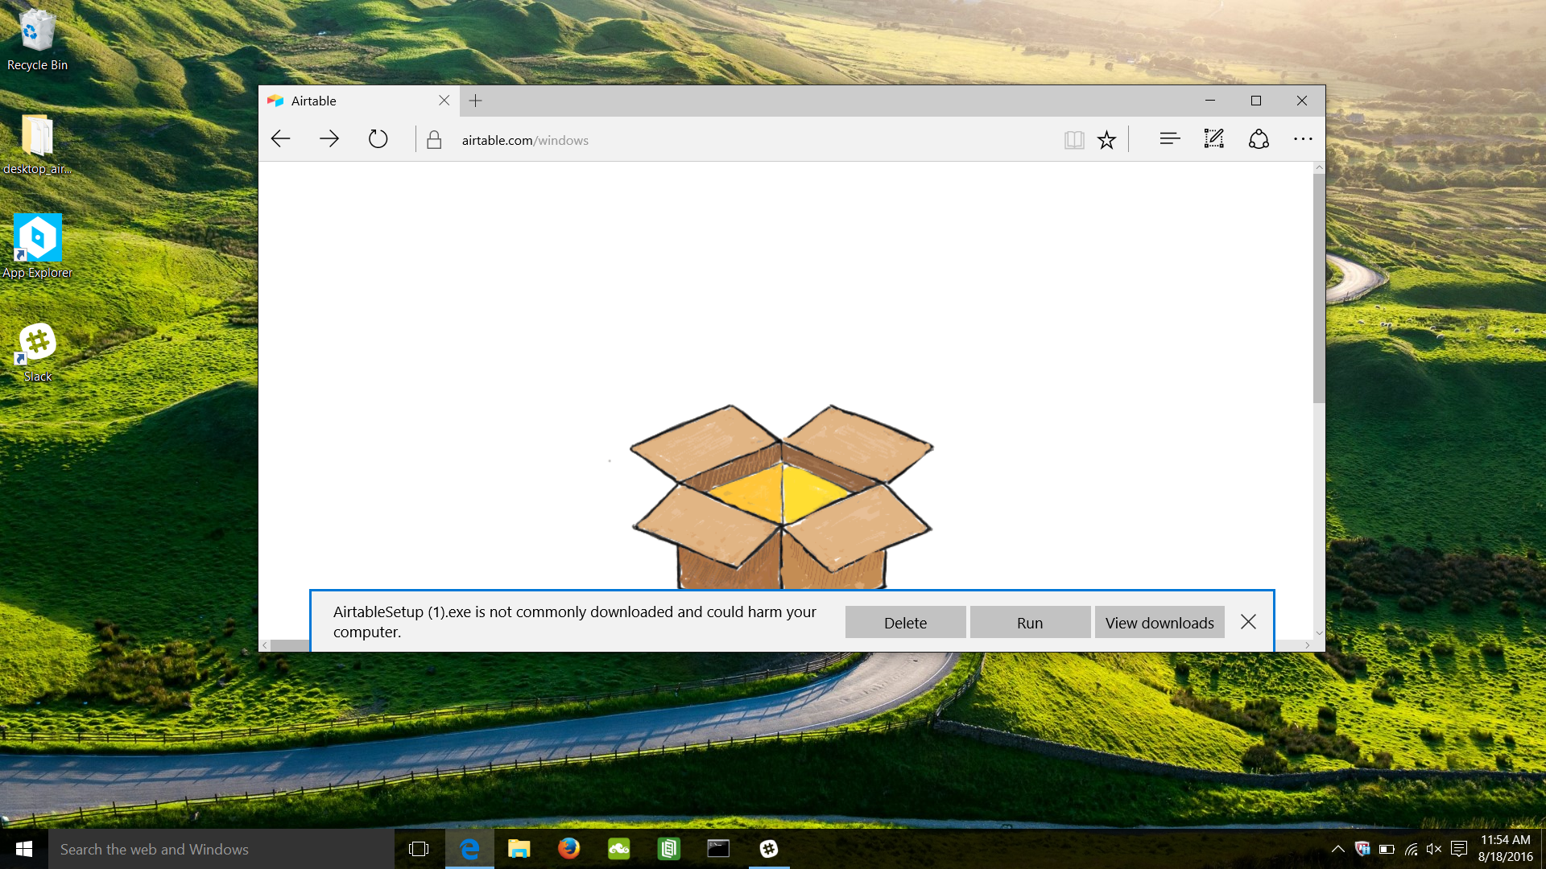Click the browser back arrow
This screenshot has height=869, width=1546.
pos(280,139)
